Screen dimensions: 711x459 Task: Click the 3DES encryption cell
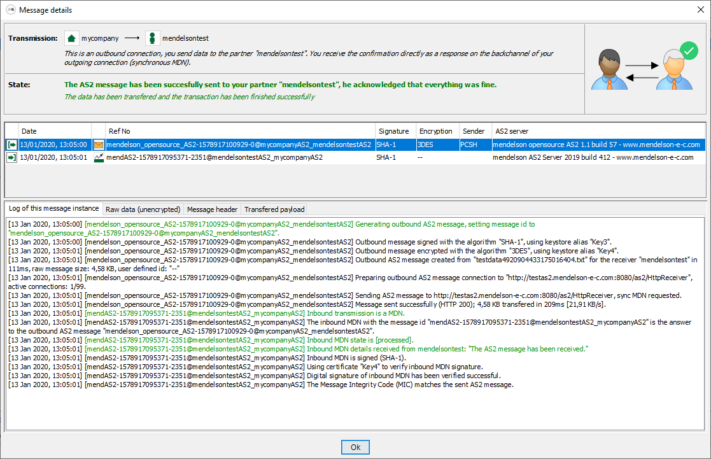point(437,145)
